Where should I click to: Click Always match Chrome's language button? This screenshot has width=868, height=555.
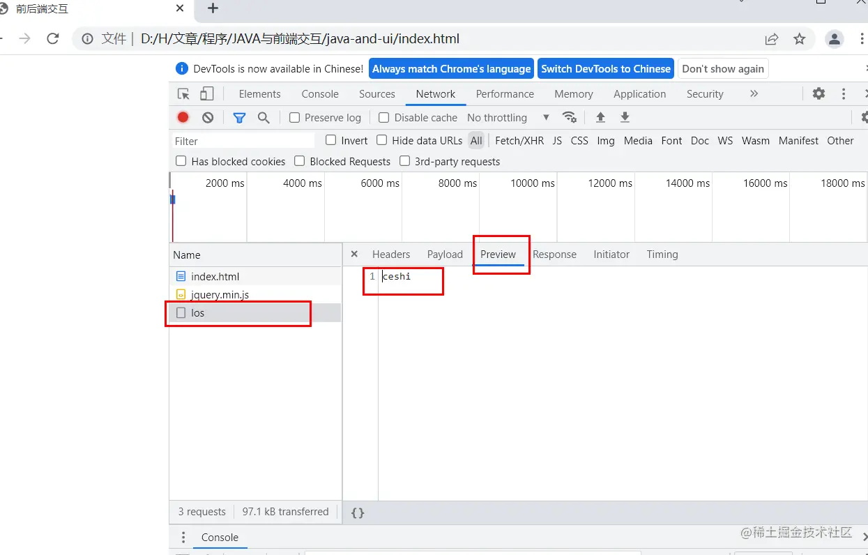[x=451, y=68]
